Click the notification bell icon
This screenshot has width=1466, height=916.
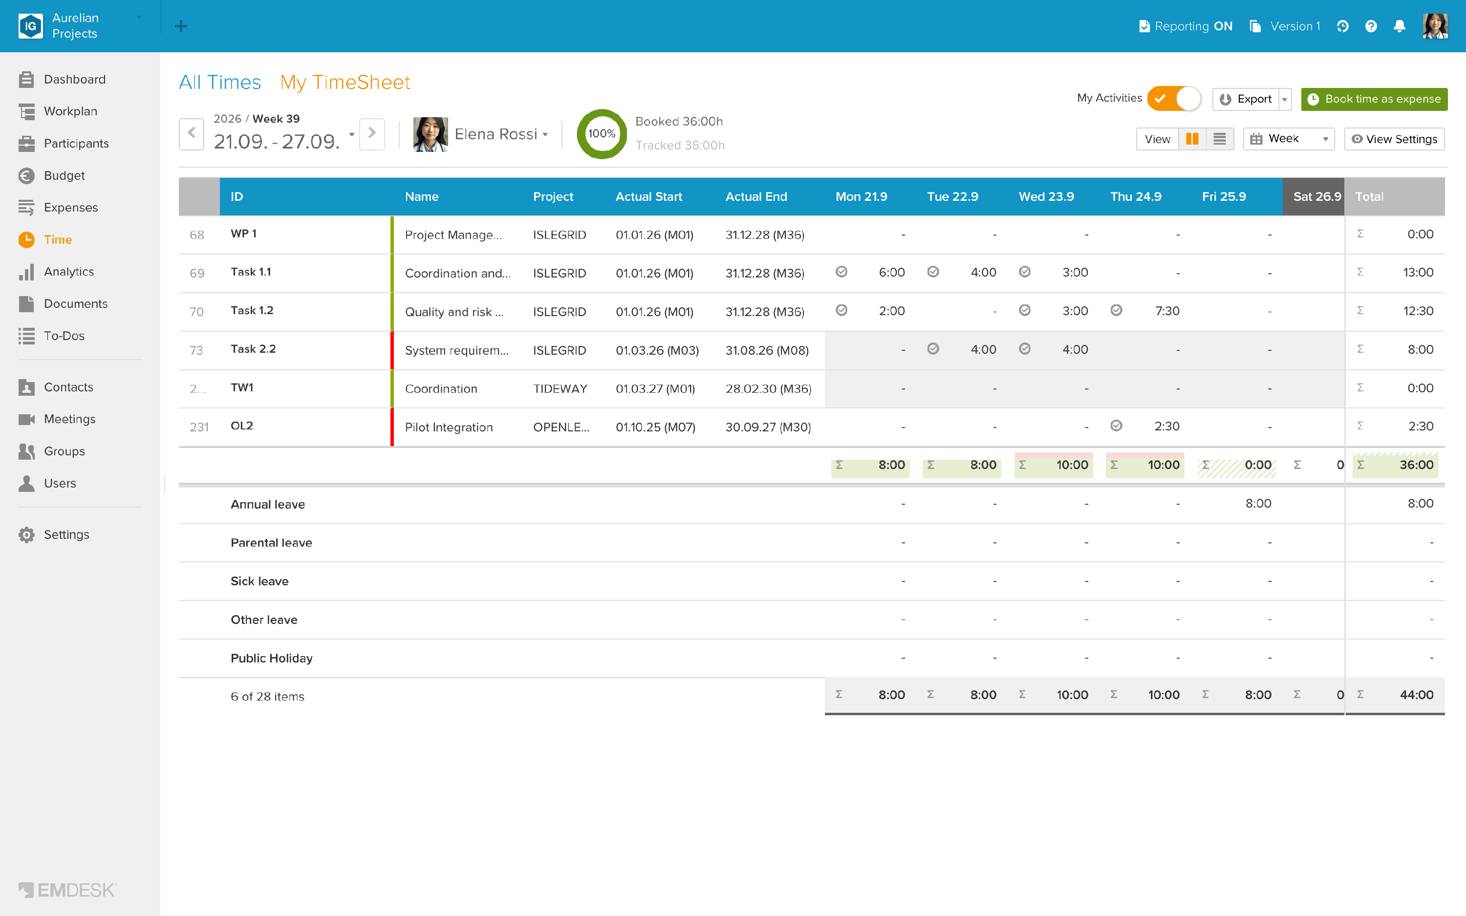(x=1400, y=26)
